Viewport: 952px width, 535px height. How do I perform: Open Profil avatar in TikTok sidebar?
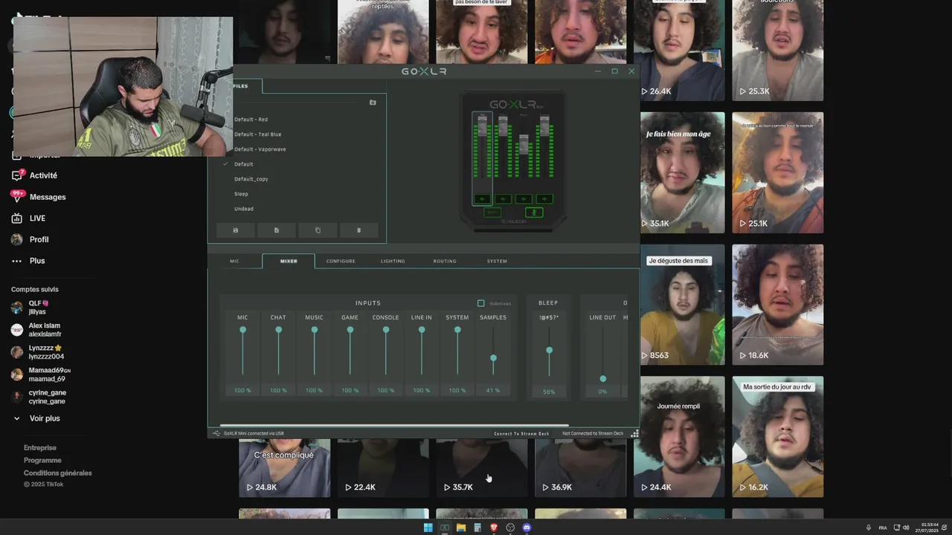16,239
